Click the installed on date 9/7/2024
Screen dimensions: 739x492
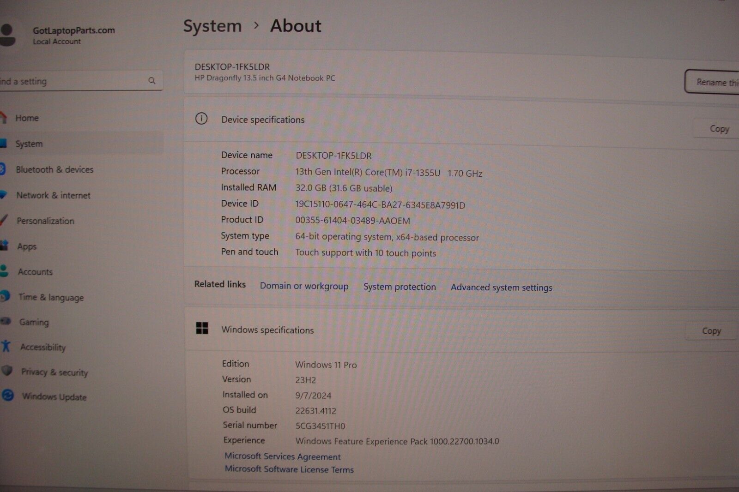[313, 396]
